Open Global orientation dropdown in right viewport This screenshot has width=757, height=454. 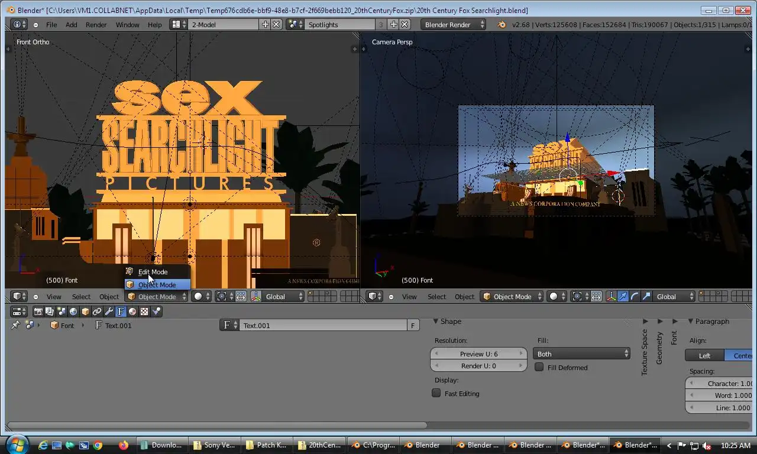pos(674,297)
